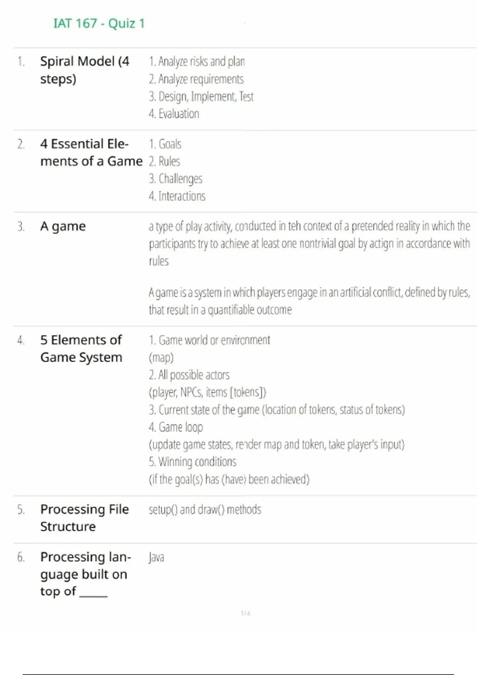Click the 'All possible actors' line
The height and width of the screenshot is (675, 477).
[189, 375]
